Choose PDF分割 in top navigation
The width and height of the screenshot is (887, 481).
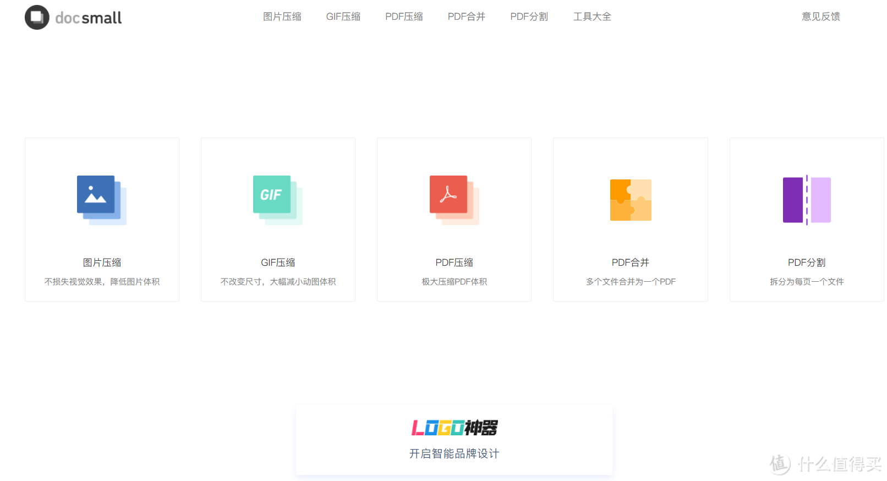click(x=529, y=17)
